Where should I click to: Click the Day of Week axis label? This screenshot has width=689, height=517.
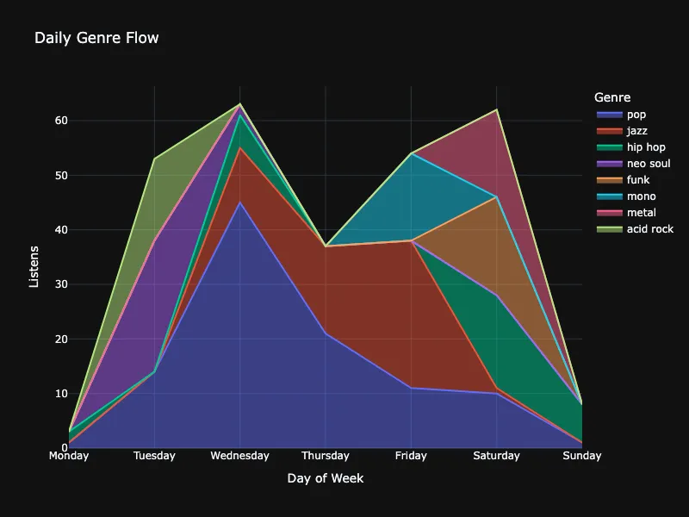[x=326, y=478]
